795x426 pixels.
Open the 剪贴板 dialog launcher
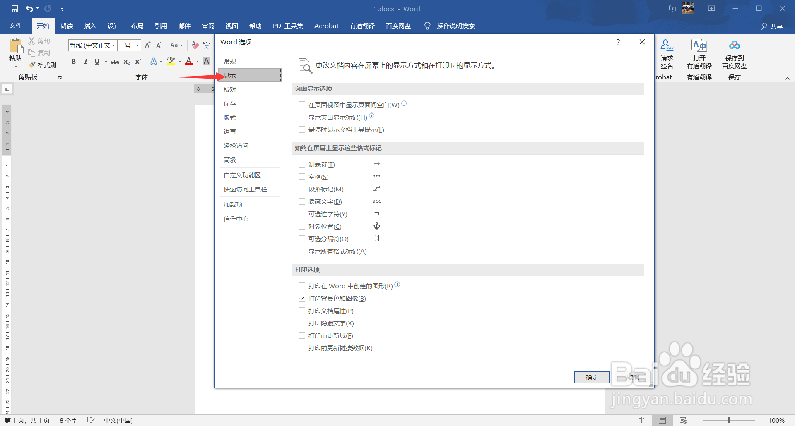click(60, 77)
